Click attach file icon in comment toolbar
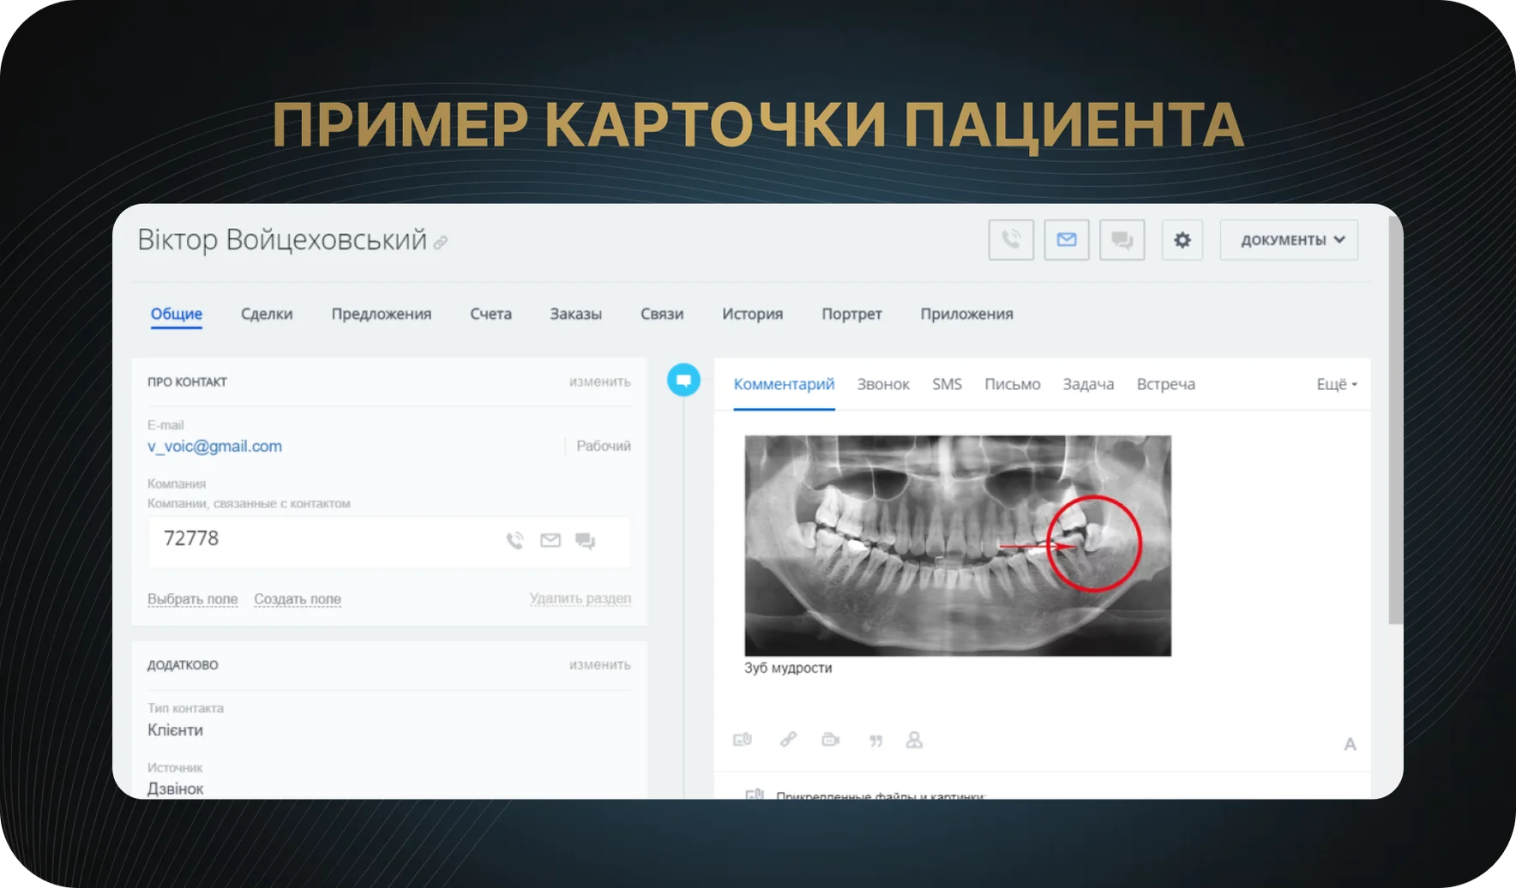The width and height of the screenshot is (1516, 888). [x=743, y=739]
